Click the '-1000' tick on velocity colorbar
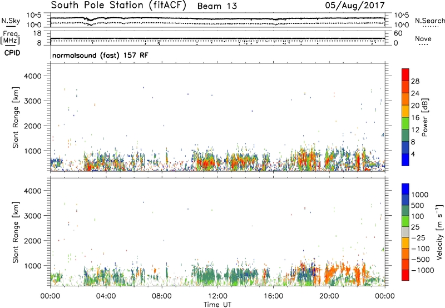The height and width of the screenshot is (308, 445). [423, 270]
